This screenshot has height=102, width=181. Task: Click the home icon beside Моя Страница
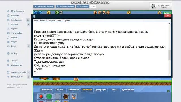click(8, 11)
